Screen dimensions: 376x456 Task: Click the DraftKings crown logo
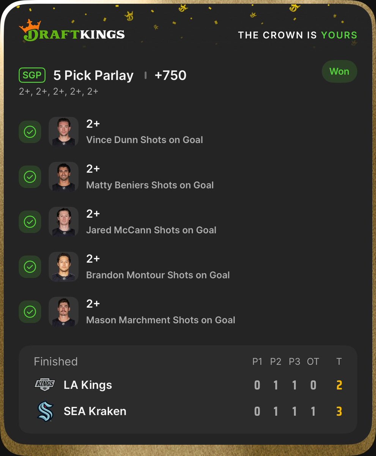point(72,30)
